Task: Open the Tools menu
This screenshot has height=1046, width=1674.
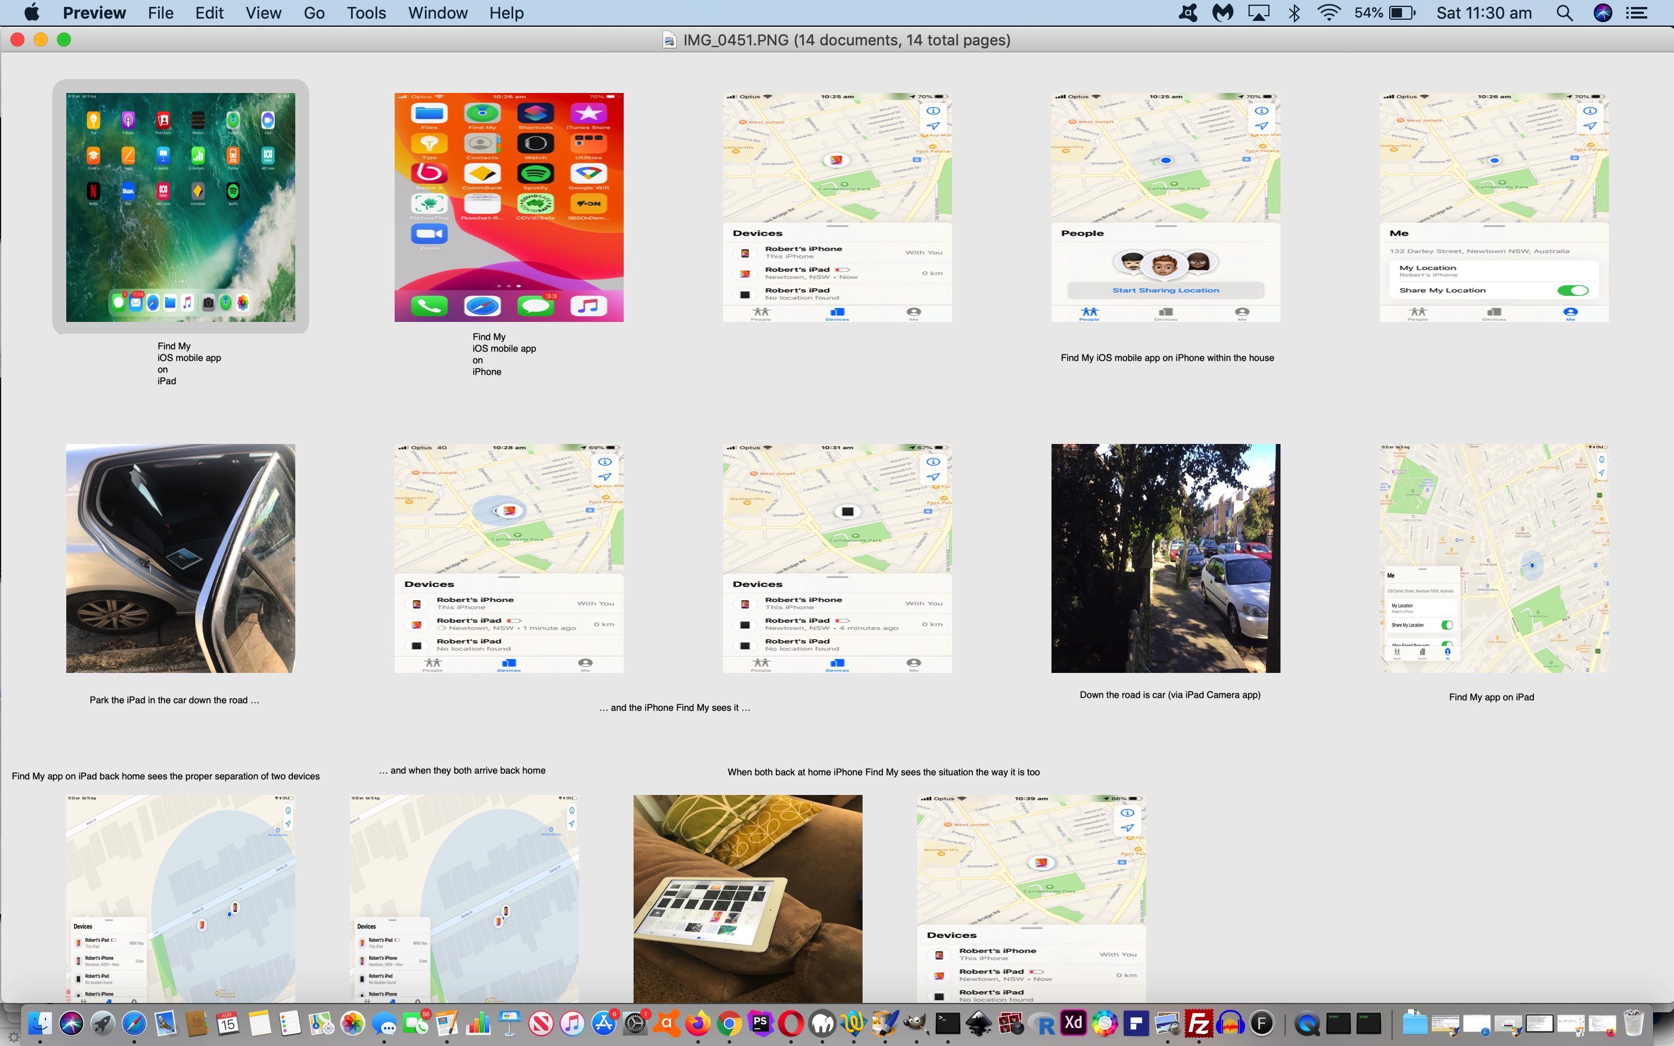Action: (366, 12)
